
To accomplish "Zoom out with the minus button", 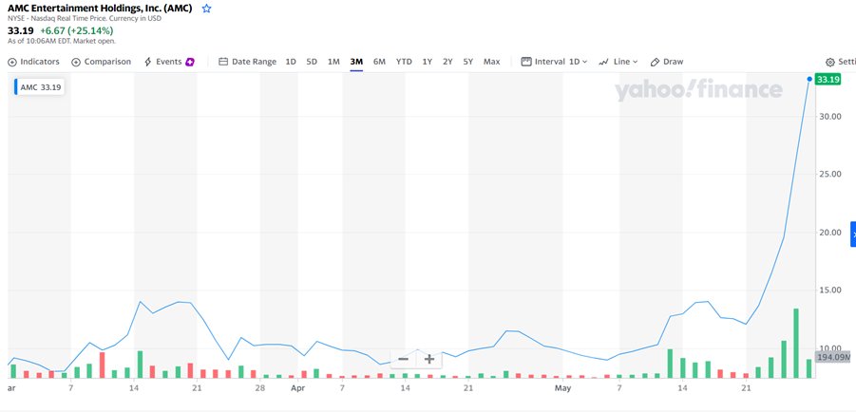I will point(404,359).
